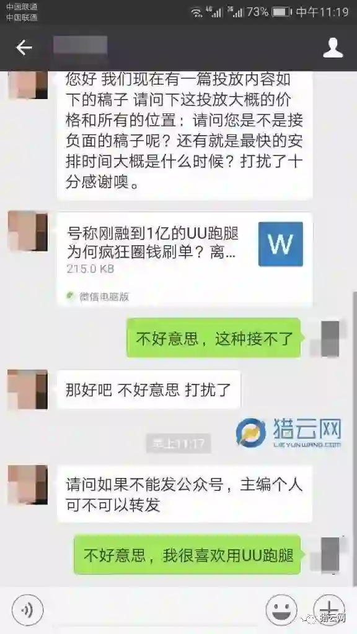Open the emoji smiley picker
Viewport: 357px width, 634px height.
[281, 610]
